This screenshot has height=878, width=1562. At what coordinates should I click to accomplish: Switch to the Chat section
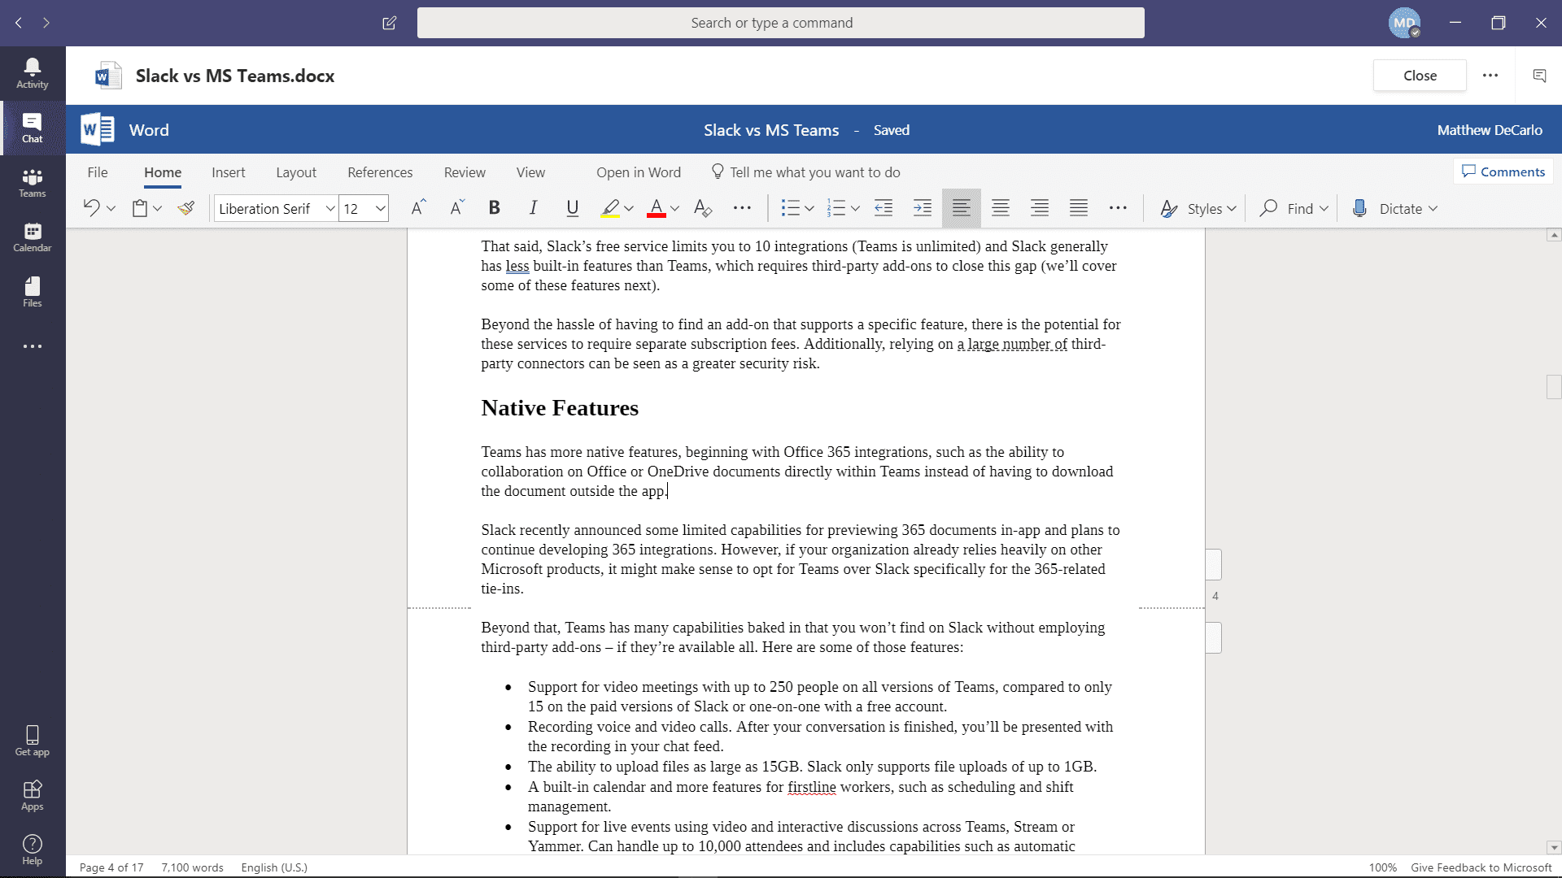(x=33, y=128)
